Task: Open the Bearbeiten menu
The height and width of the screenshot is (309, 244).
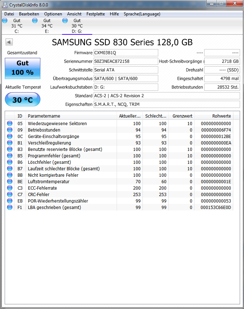Action: point(29,14)
